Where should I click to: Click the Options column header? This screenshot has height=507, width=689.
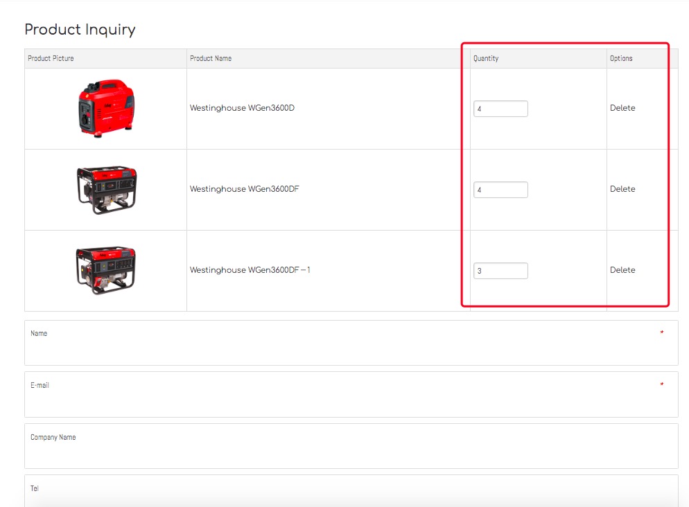(621, 59)
